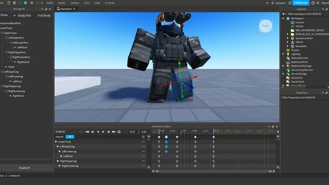Screen dimensions: 329x185
Task: Open the TEST ribbon tab
Action: click(x=87, y=3)
